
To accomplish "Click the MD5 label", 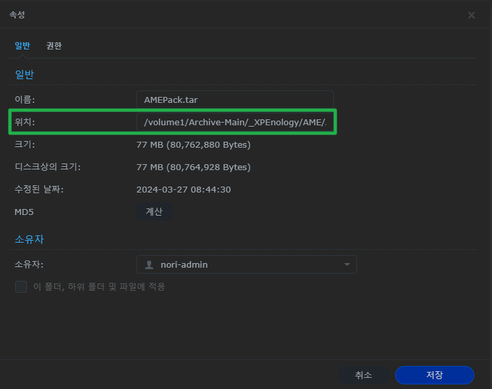I will click(24, 212).
